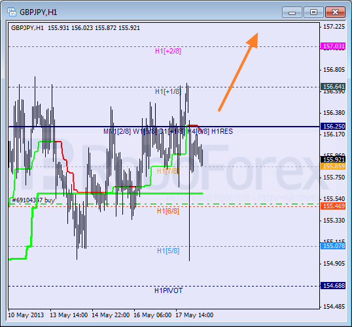Click the magenta 157.031 price label
352x327 pixels.
pyautogui.click(x=333, y=46)
